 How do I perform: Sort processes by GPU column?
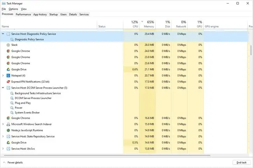click(x=195, y=24)
